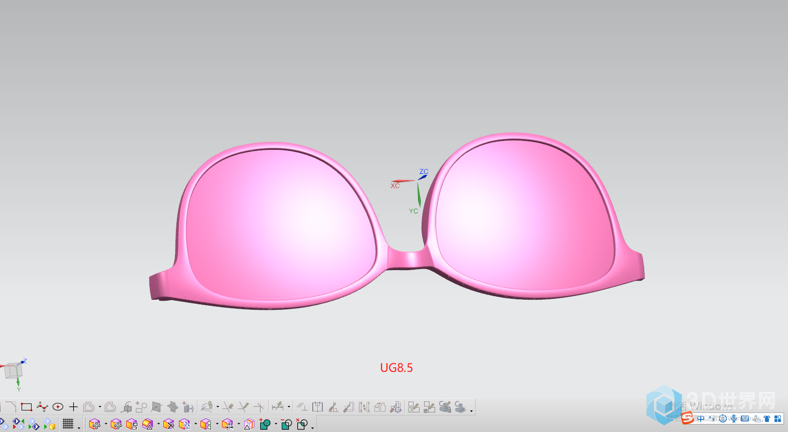The height and width of the screenshot is (432, 788).
Task: Click the Geometric Constraints icon
Action: (x=302, y=406)
